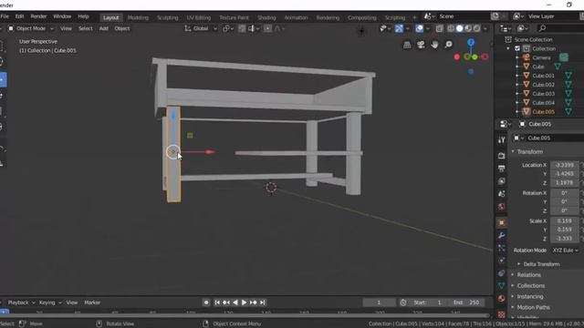Viewport: 584px width, 328px height.
Task: Click the zoom view magnifier icon
Action: point(448,45)
